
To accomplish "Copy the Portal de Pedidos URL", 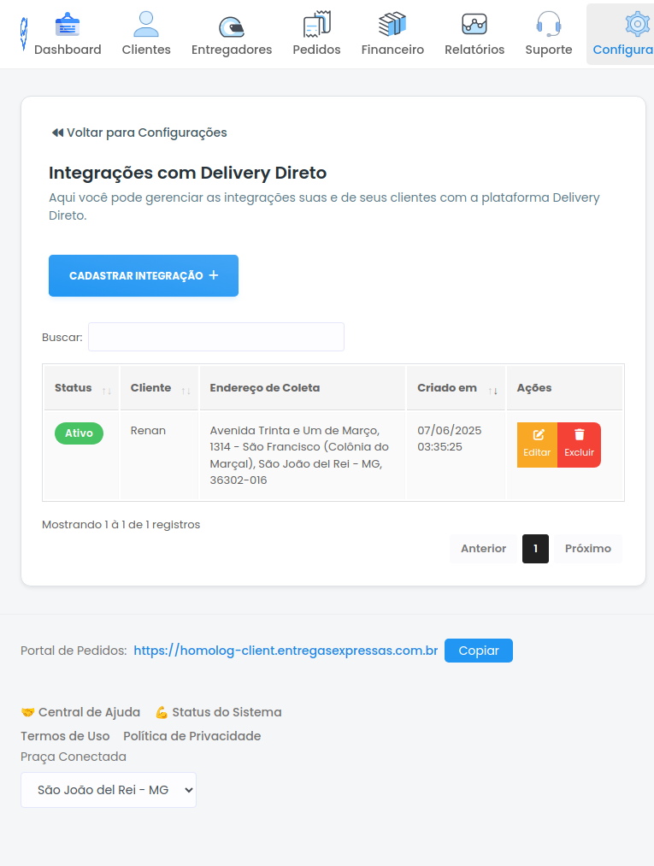I will (x=478, y=651).
